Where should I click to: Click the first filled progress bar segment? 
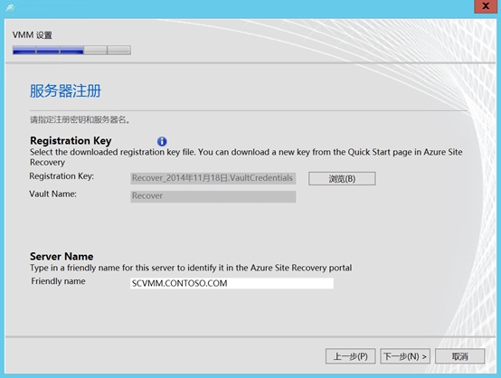[x=24, y=50]
